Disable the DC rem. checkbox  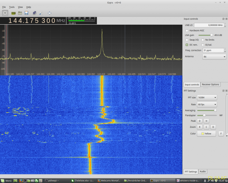click(x=187, y=45)
